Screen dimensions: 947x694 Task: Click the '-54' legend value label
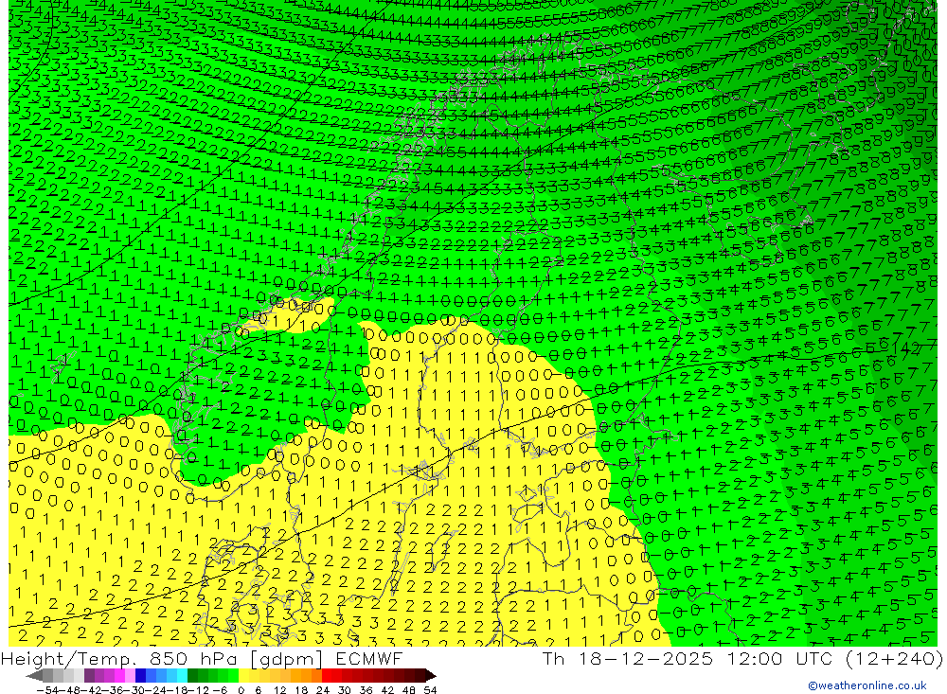click(x=47, y=690)
